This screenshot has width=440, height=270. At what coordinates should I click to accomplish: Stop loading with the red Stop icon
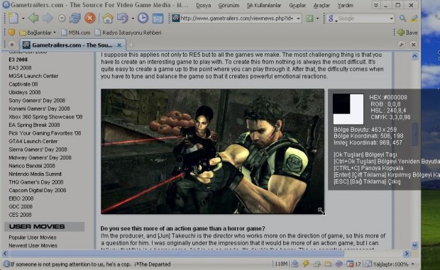[90, 18]
